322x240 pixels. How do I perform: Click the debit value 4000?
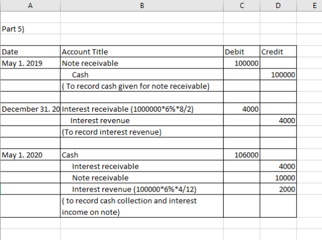pos(241,109)
